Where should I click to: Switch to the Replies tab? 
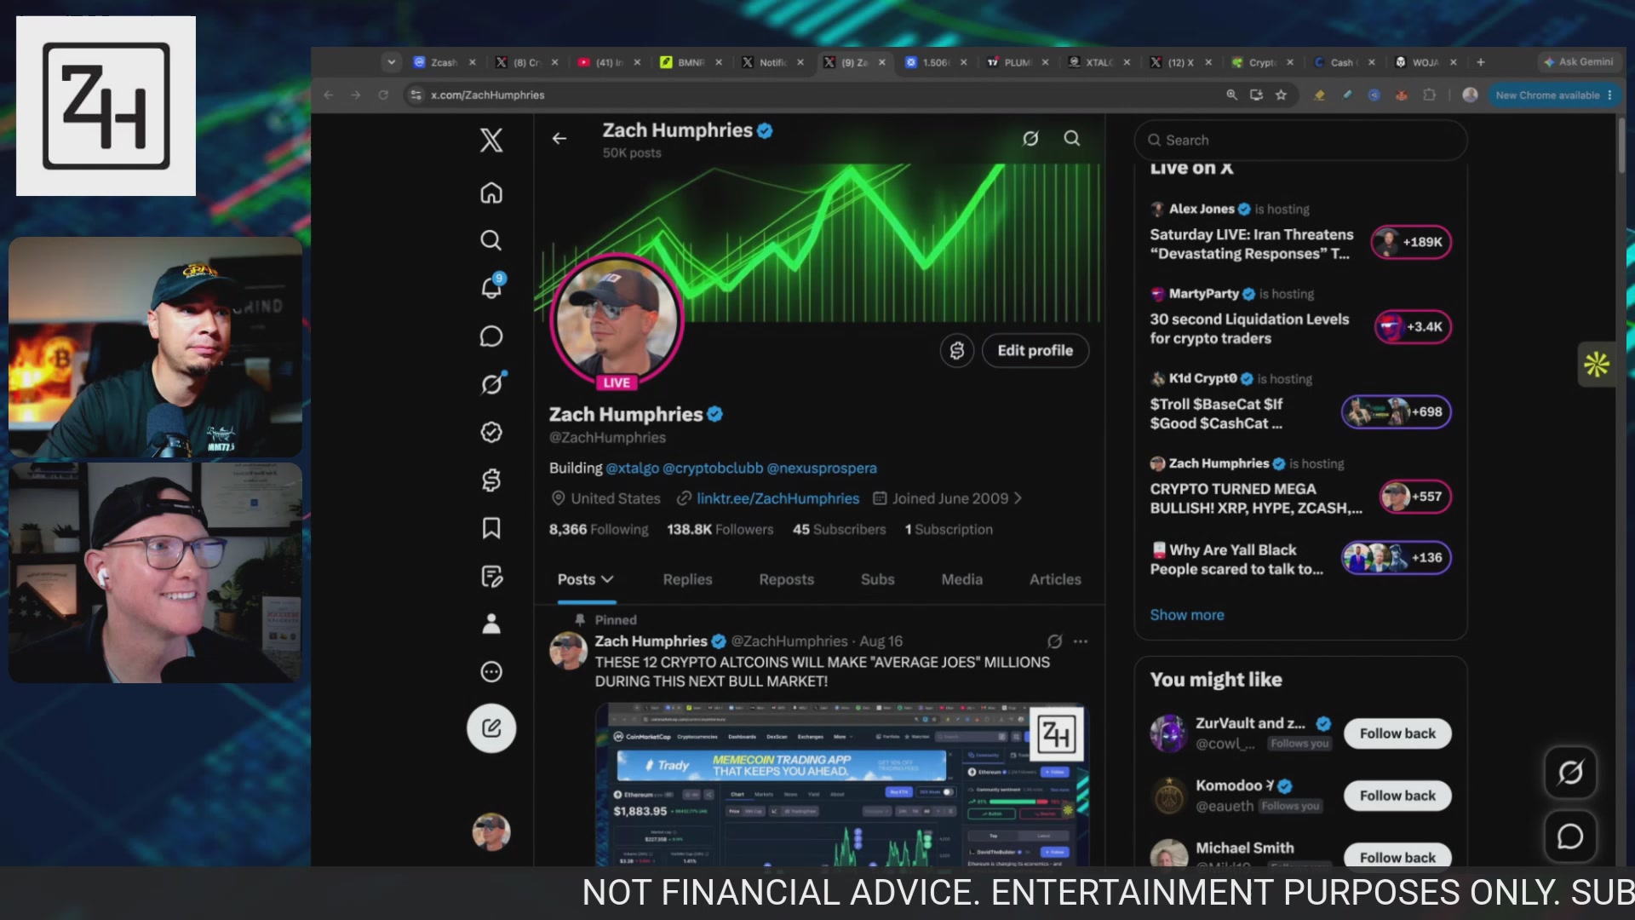pos(687,579)
